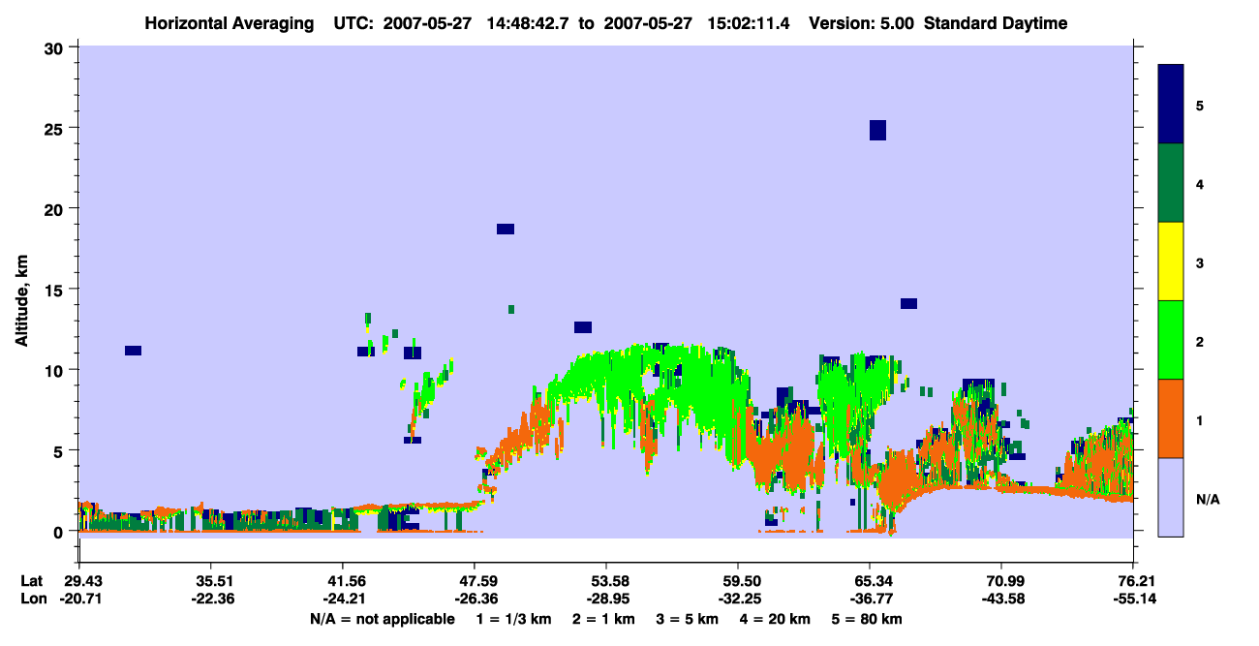Click longitude value -26.36

[x=475, y=599]
